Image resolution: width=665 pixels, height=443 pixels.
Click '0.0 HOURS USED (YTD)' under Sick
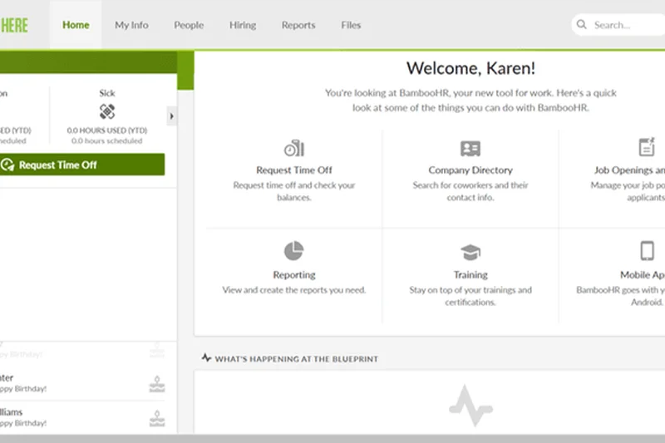click(107, 130)
